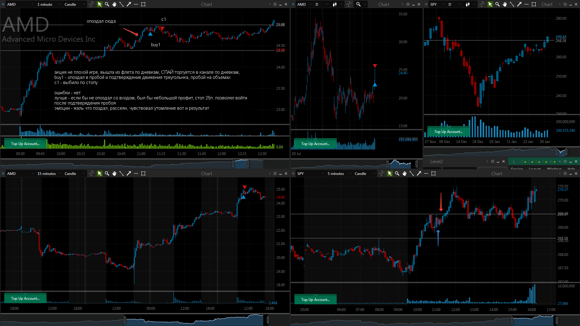Open settings gear in green main window bar
The image size is (580, 326).
click(x=565, y=161)
